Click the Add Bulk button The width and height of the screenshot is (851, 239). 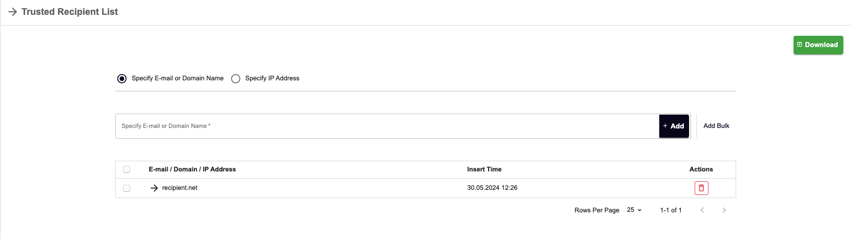click(x=716, y=126)
